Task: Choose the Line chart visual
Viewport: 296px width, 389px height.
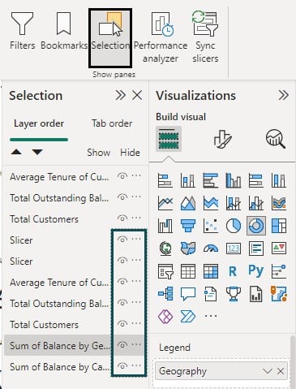Action: 165,203
